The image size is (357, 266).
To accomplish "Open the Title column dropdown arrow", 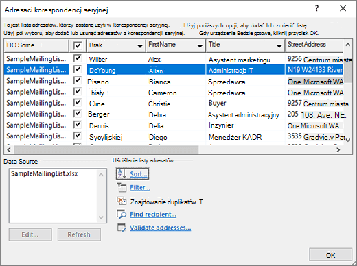I will tap(279, 46).
